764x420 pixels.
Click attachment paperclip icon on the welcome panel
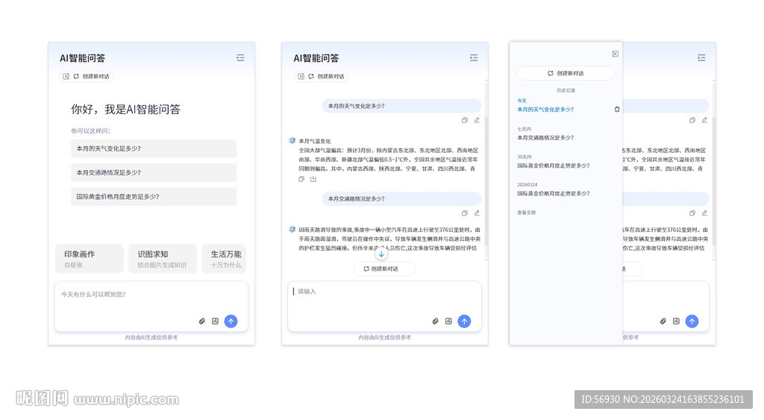pos(201,322)
